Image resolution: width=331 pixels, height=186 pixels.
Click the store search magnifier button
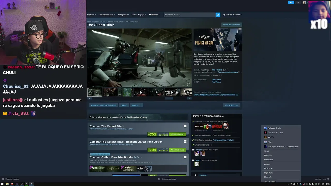pos(218,15)
